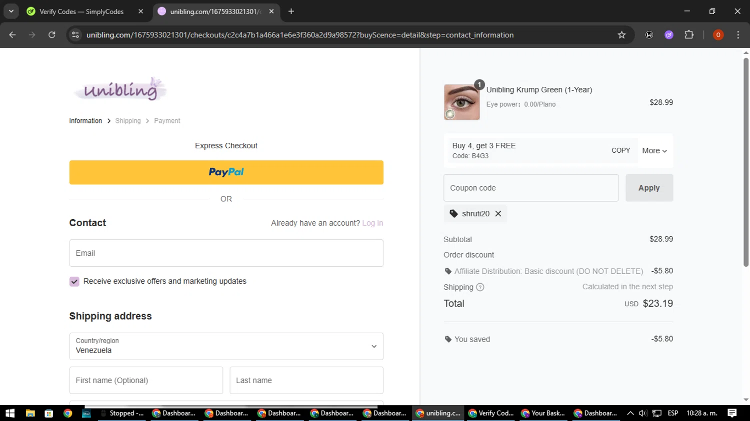Expand More promotions dropdown

point(654,151)
